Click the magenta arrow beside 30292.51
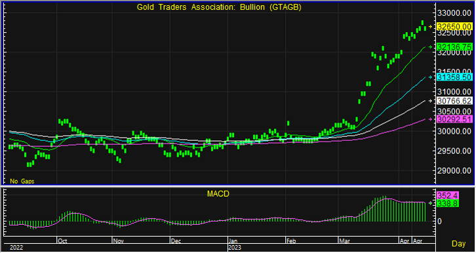 (x=430, y=119)
